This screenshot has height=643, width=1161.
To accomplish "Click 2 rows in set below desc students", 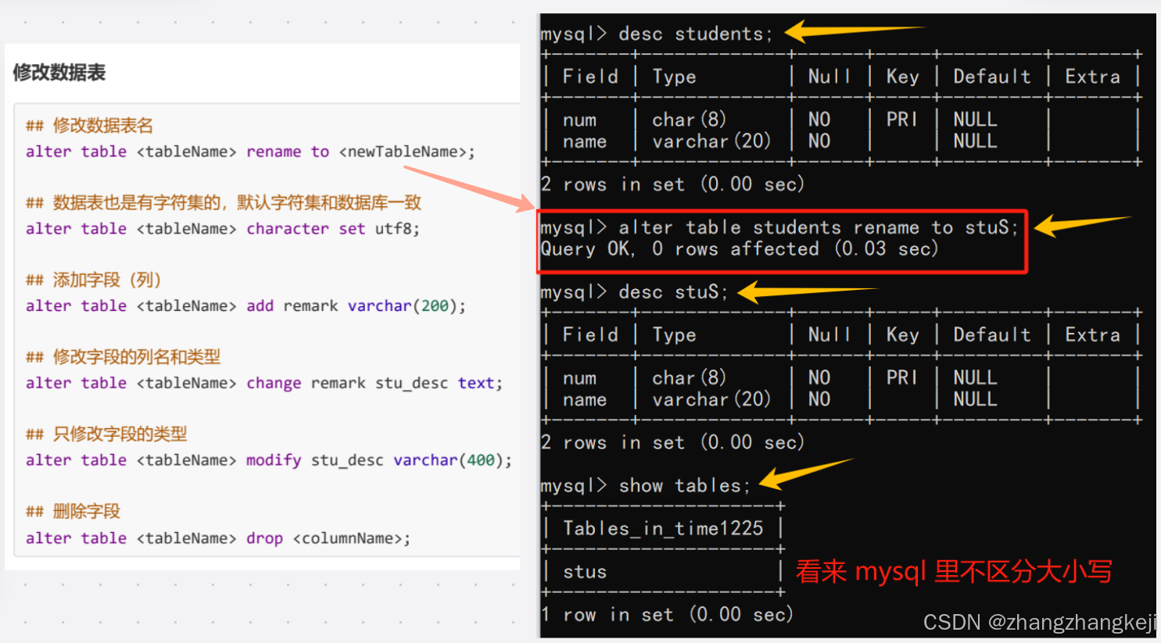I will pos(672,184).
